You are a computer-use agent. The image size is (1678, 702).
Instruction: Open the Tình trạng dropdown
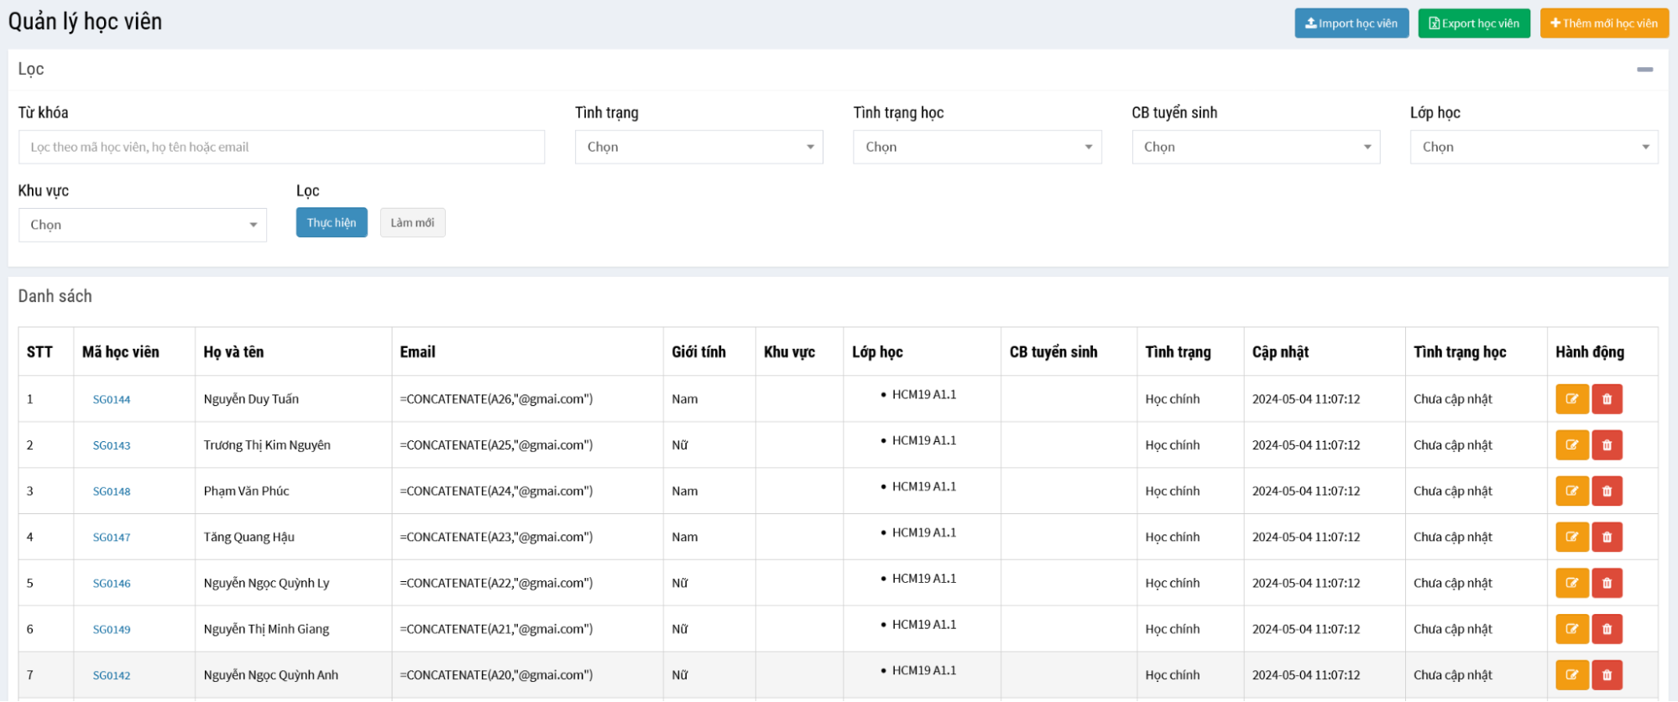(698, 147)
